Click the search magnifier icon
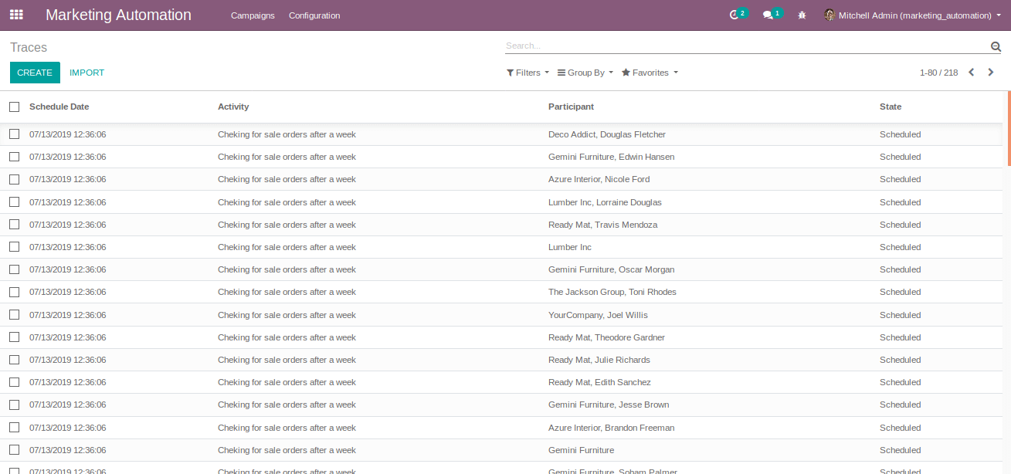This screenshot has width=1011, height=474. coord(996,46)
